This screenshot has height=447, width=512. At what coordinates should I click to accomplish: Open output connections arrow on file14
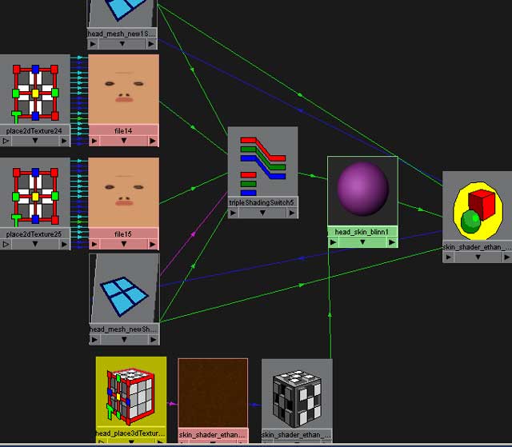[153, 141]
